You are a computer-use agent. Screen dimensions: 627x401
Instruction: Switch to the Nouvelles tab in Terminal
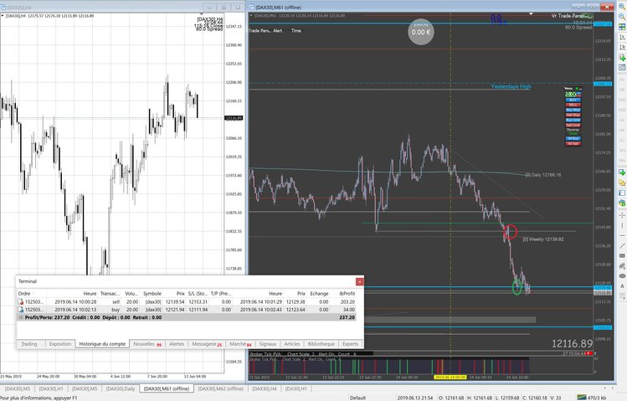pyautogui.click(x=146, y=344)
